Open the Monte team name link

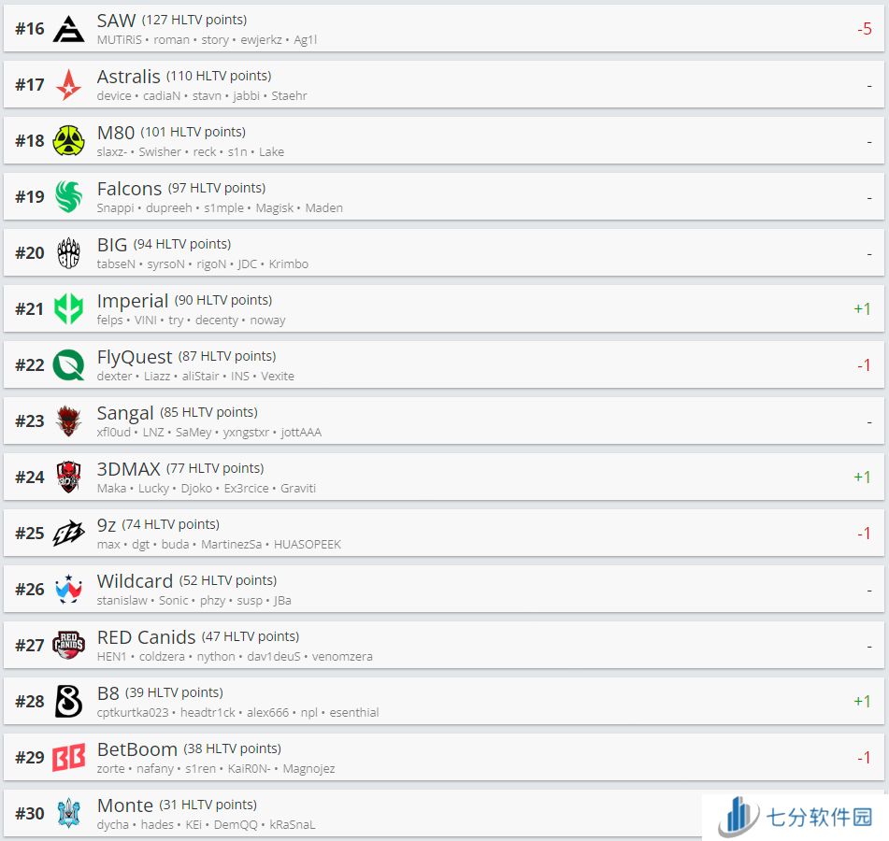[124, 805]
